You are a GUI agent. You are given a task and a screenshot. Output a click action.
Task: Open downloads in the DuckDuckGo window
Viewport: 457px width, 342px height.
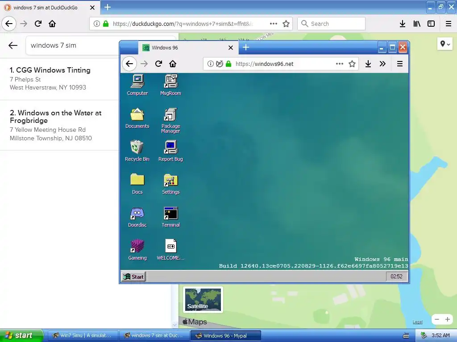click(x=403, y=24)
